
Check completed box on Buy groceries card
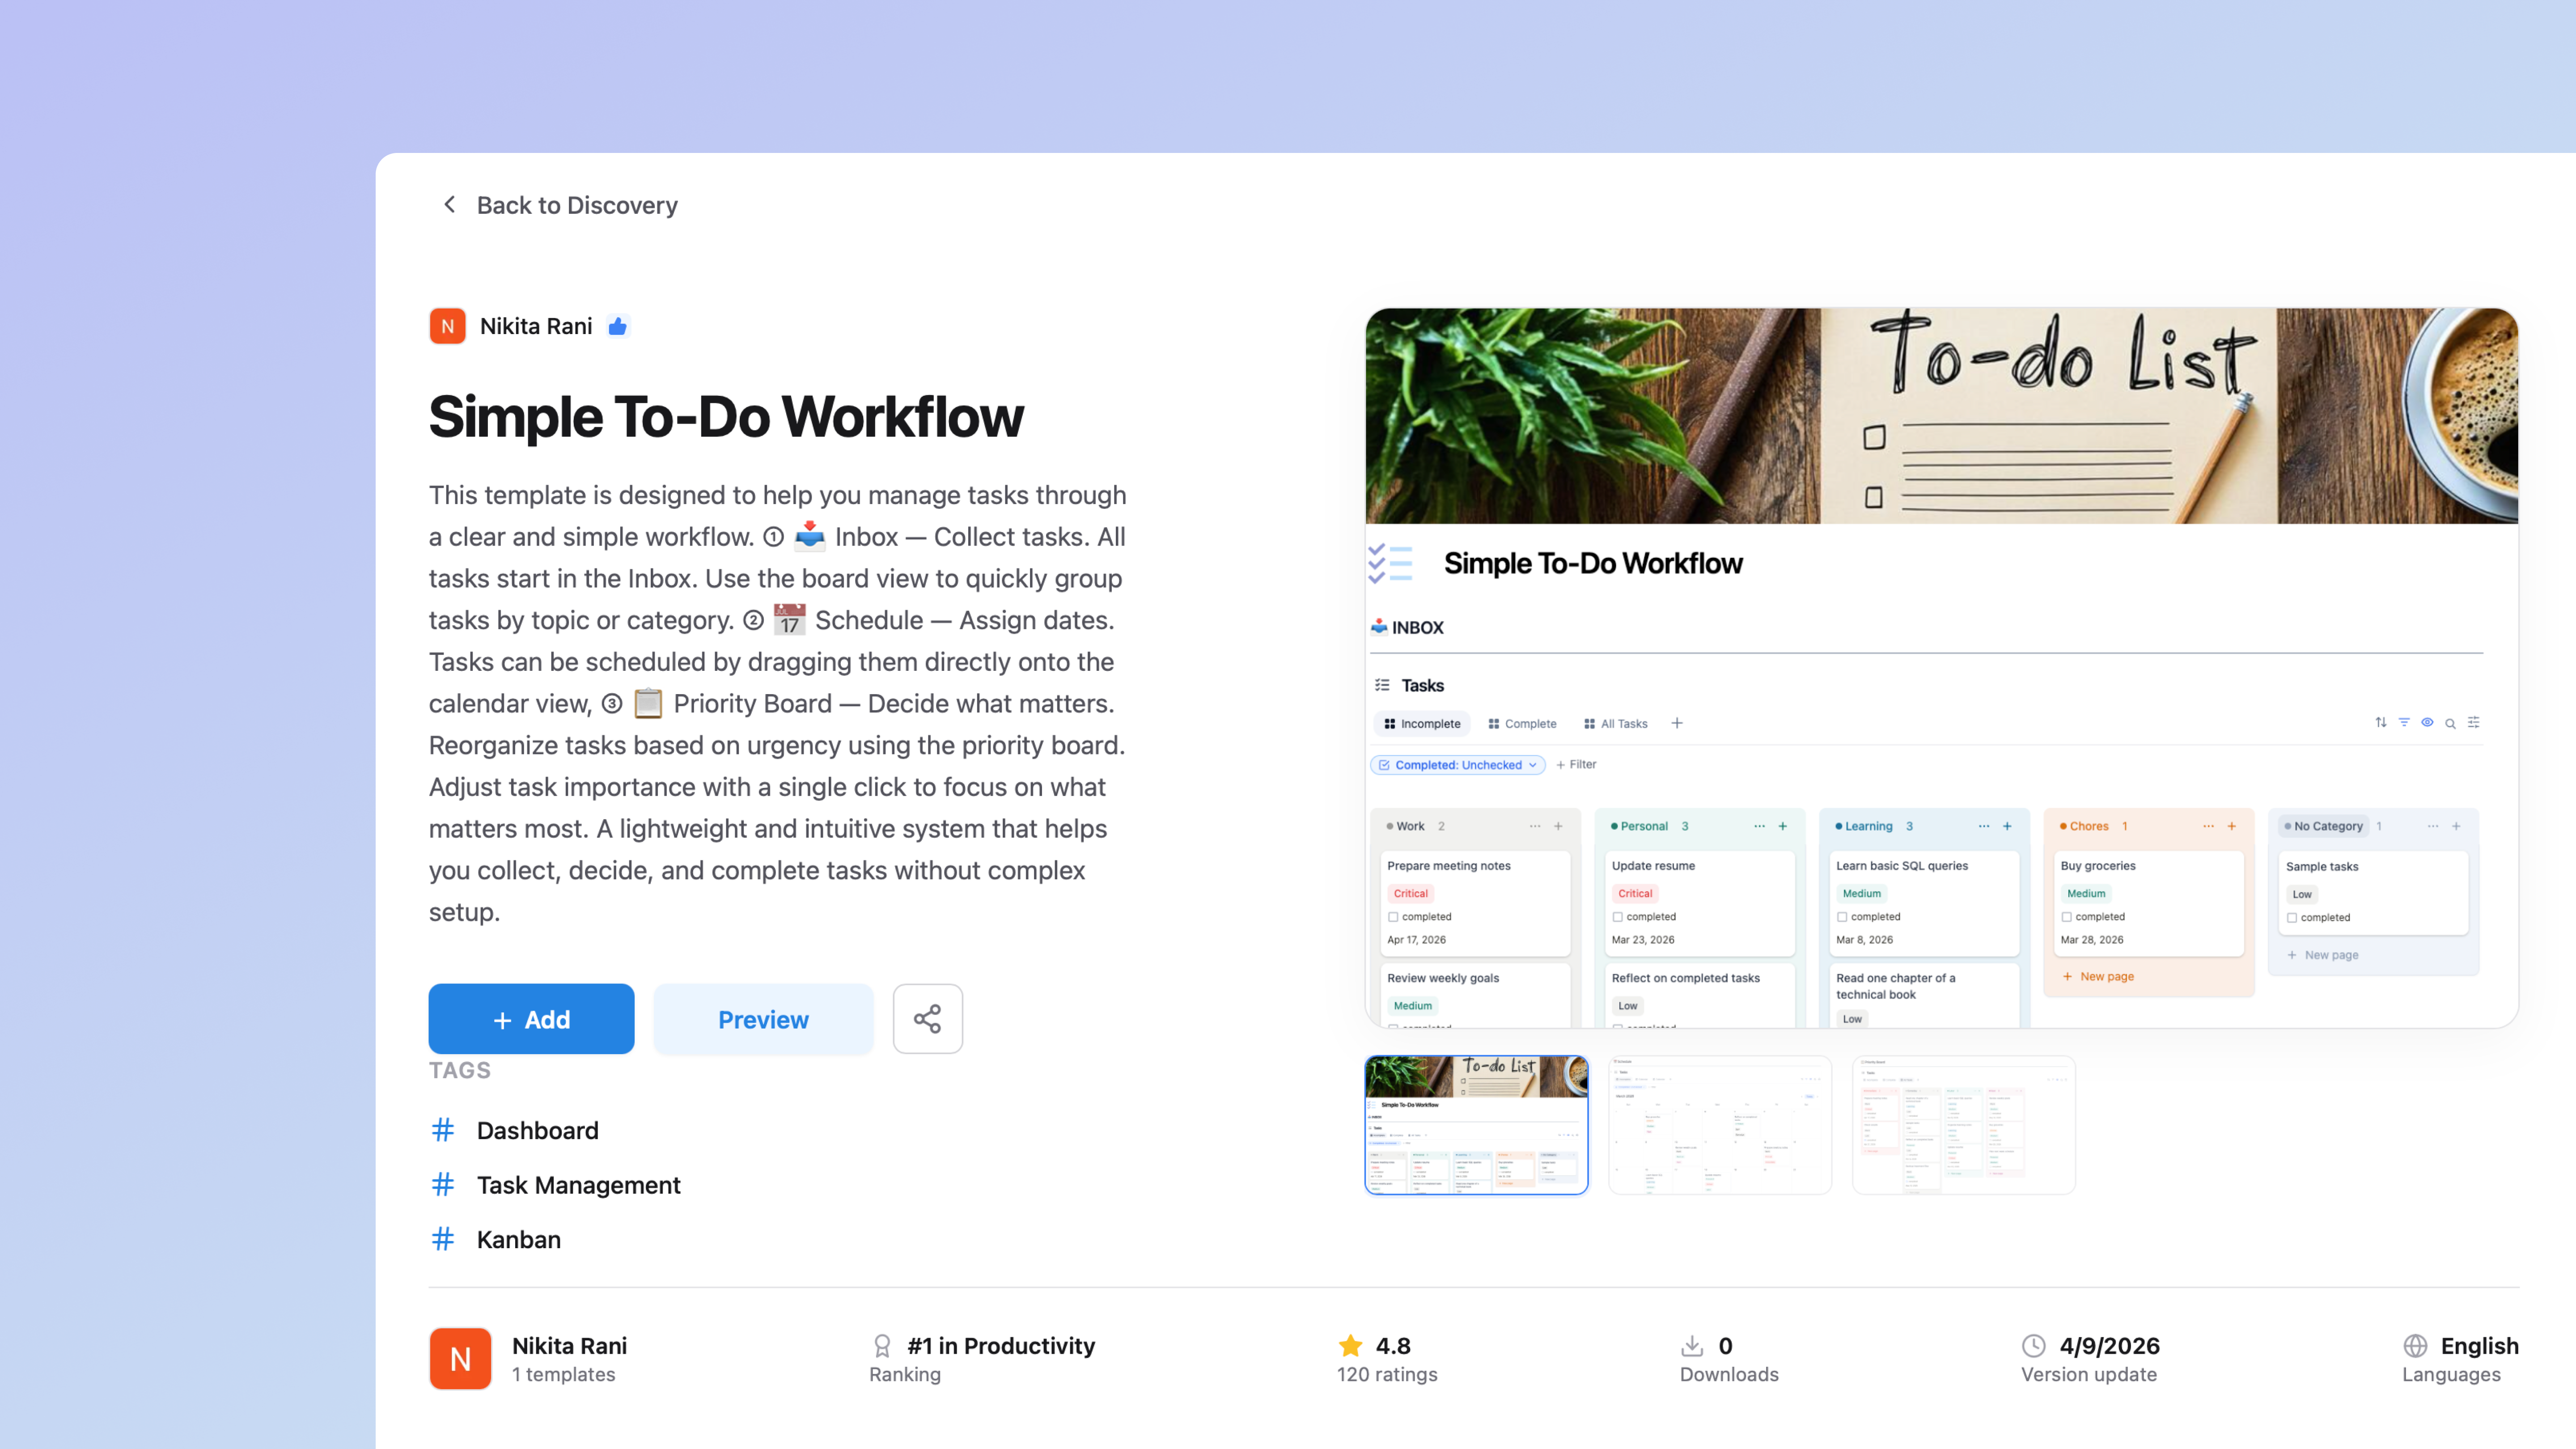(2066, 917)
